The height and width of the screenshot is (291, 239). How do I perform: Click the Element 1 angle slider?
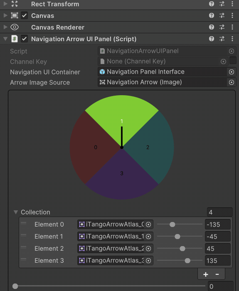[180, 237]
